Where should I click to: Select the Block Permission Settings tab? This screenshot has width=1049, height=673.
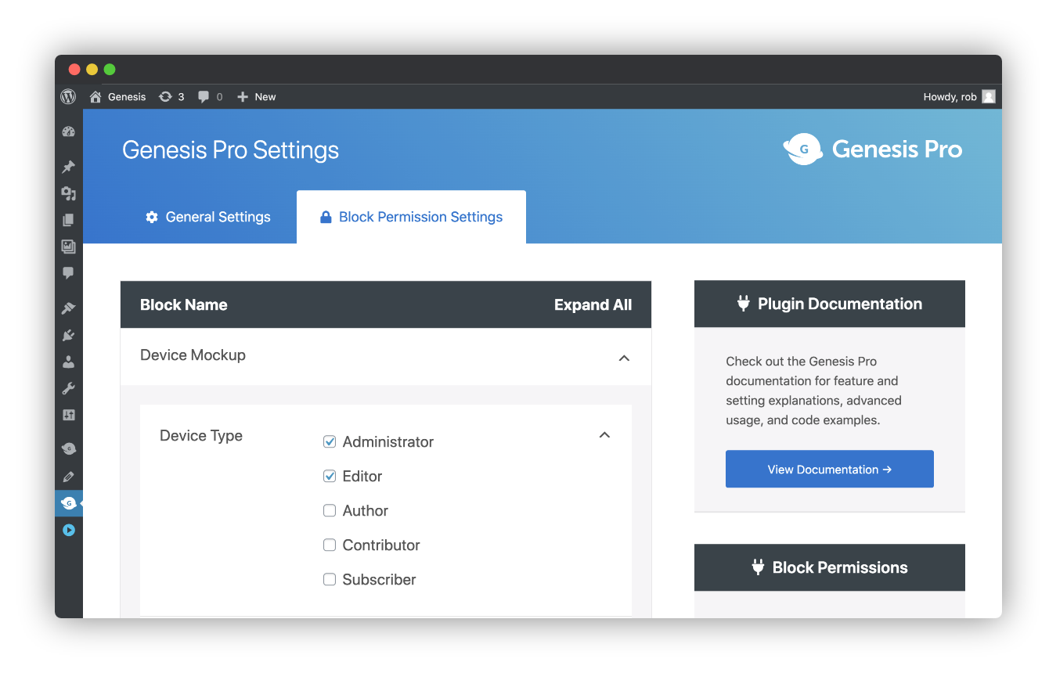411,217
